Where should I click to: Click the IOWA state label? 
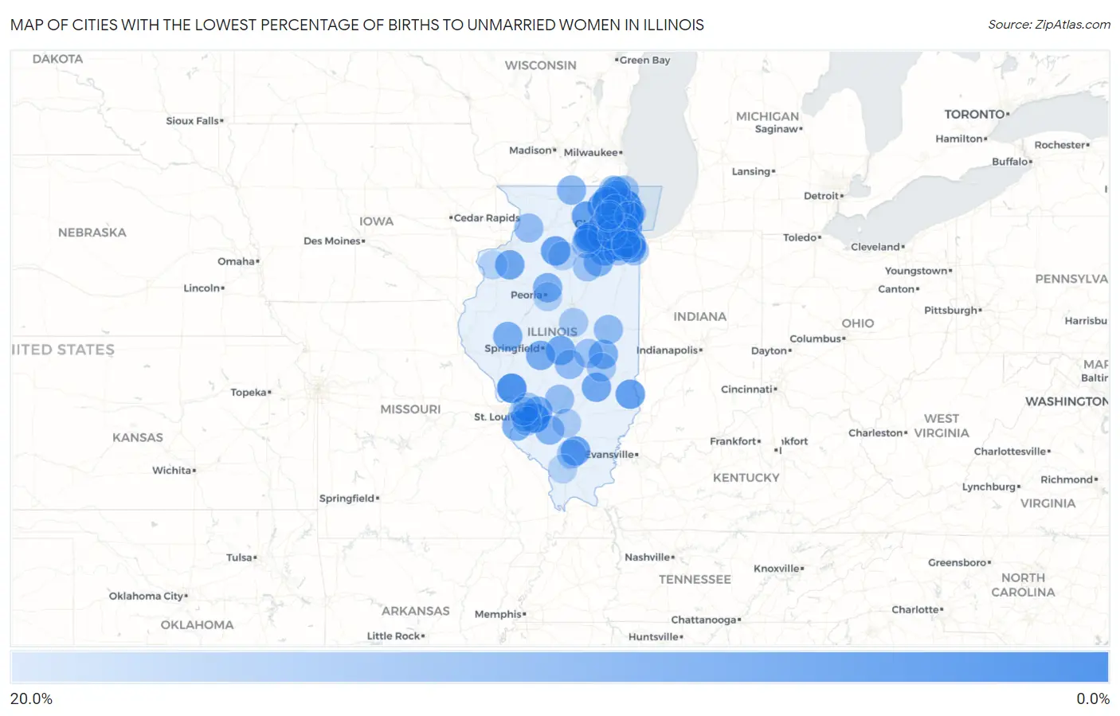tap(376, 221)
